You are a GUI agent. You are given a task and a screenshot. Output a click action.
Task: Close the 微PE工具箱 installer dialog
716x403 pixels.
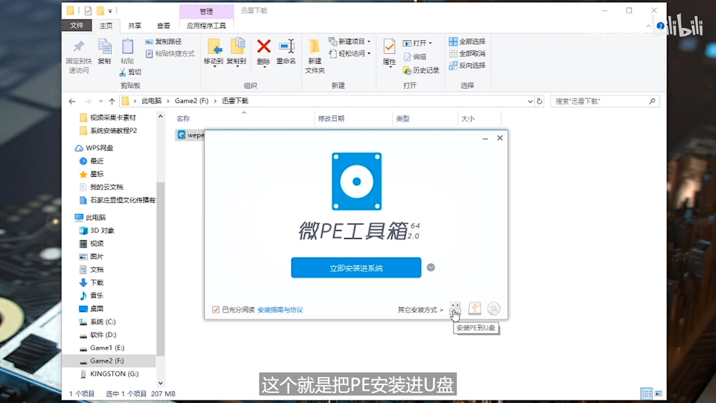coord(500,138)
